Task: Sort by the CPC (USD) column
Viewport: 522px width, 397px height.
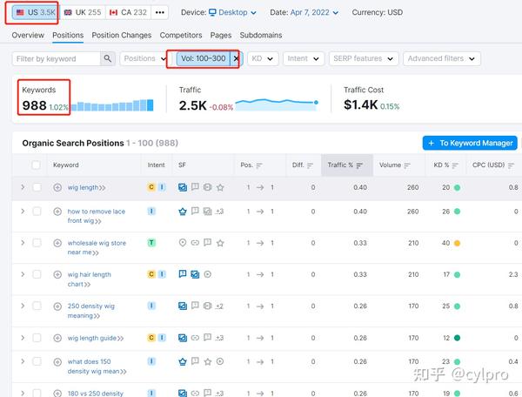Action: 493,165
